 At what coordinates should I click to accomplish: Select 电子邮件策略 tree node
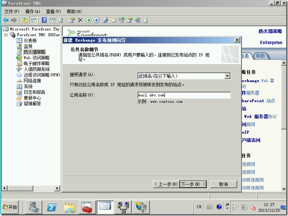tap(37, 63)
